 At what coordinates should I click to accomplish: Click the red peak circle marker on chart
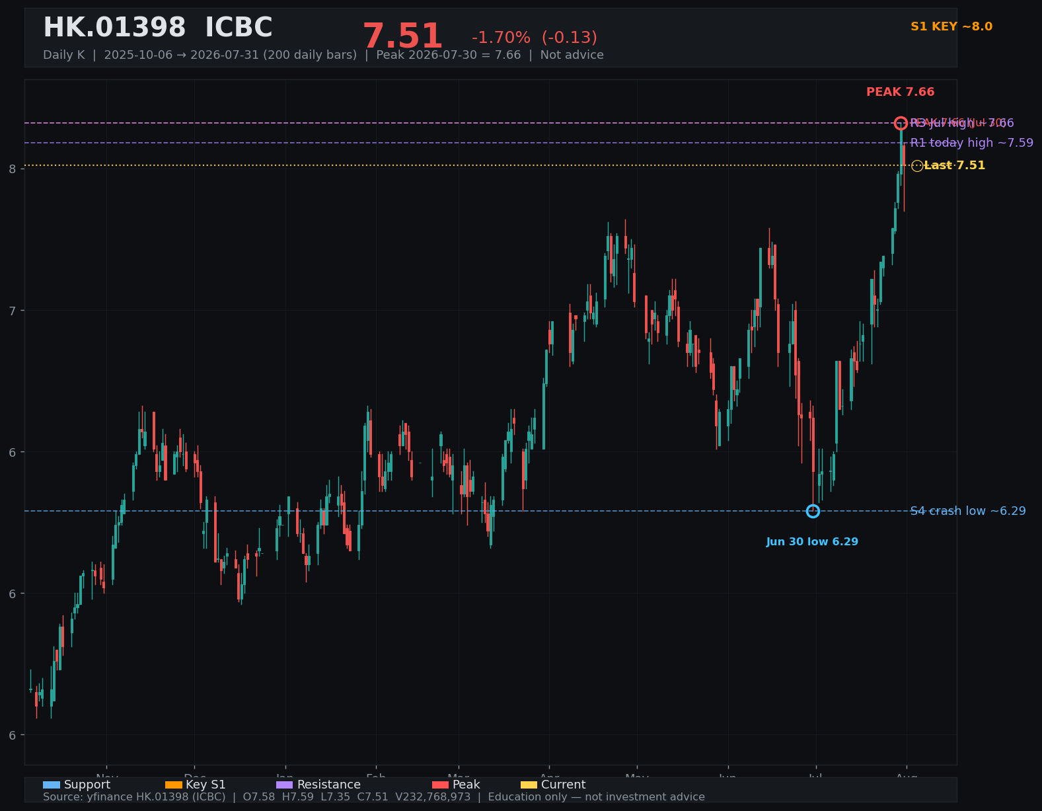pos(901,123)
